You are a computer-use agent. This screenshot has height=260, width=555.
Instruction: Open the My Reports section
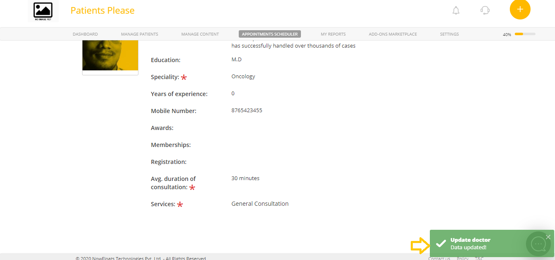(x=333, y=34)
